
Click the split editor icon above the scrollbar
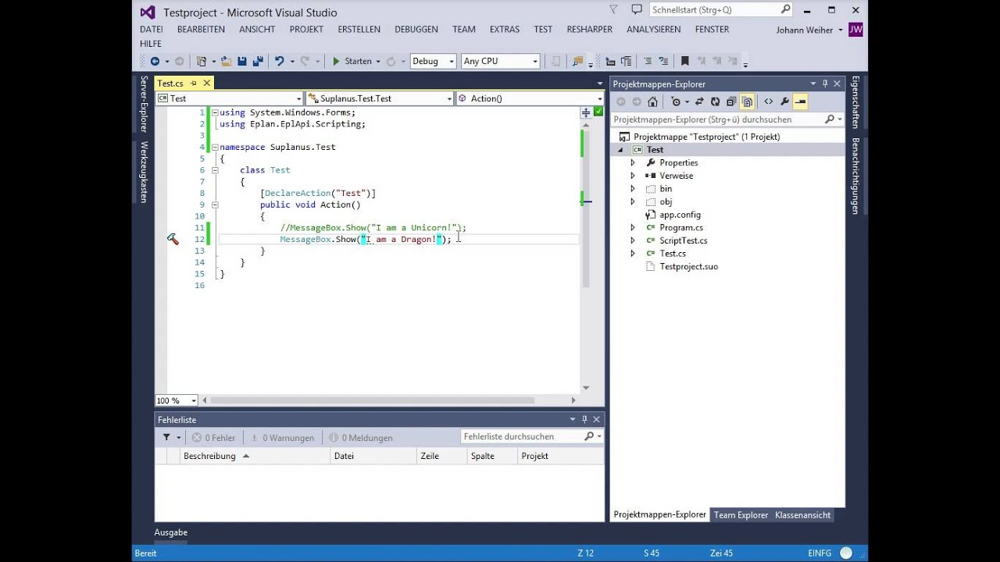coord(585,112)
